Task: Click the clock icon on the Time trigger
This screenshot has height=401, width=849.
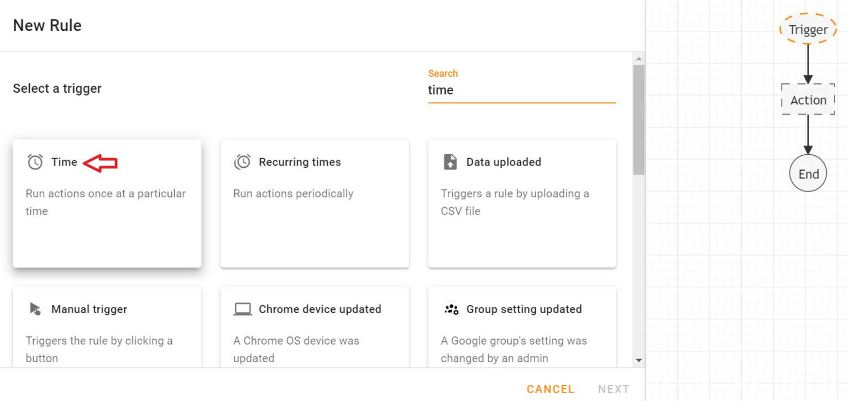Action: pyautogui.click(x=34, y=162)
